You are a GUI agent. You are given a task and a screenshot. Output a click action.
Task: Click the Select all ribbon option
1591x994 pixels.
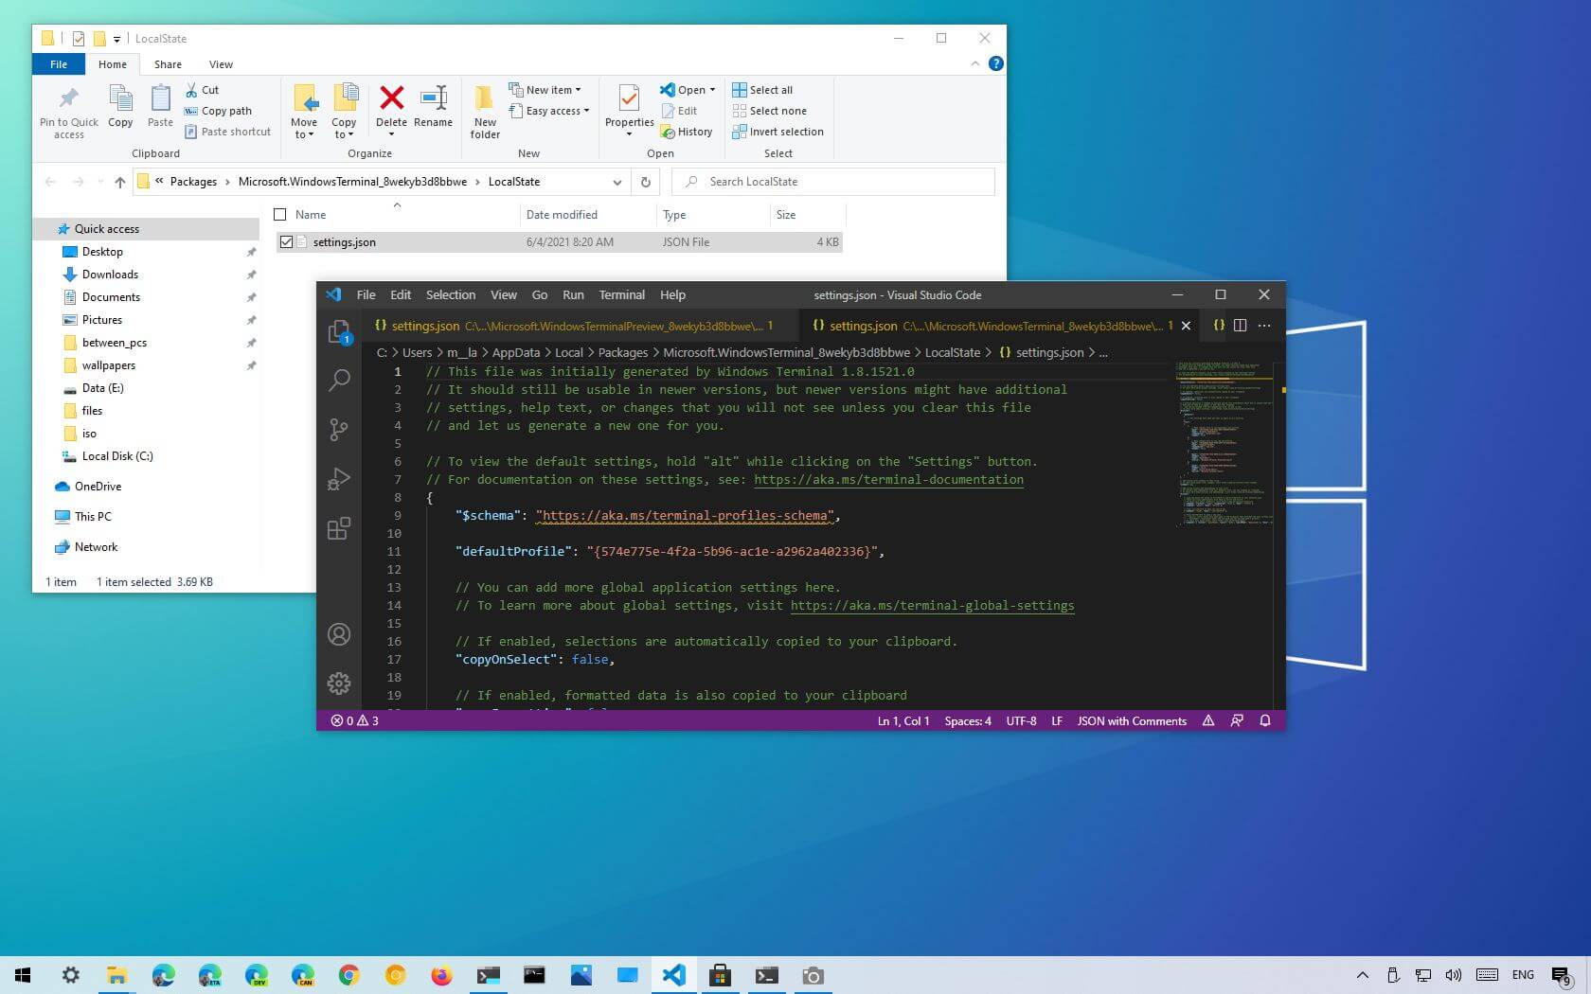click(x=763, y=90)
